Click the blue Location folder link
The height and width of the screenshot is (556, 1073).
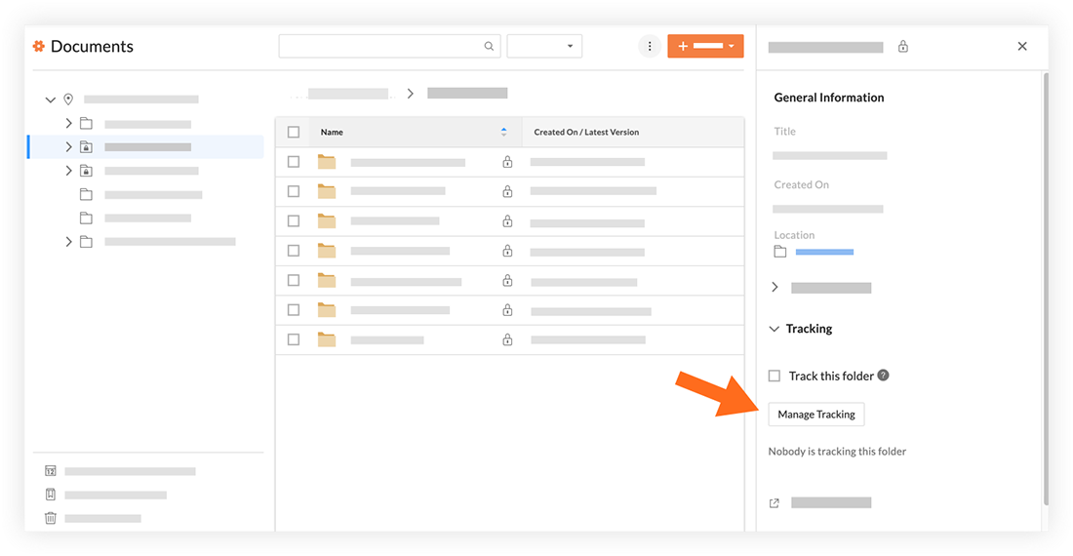[x=824, y=253]
